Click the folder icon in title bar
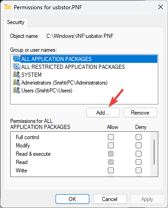This screenshot has height=208, width=168. (8, 7)
